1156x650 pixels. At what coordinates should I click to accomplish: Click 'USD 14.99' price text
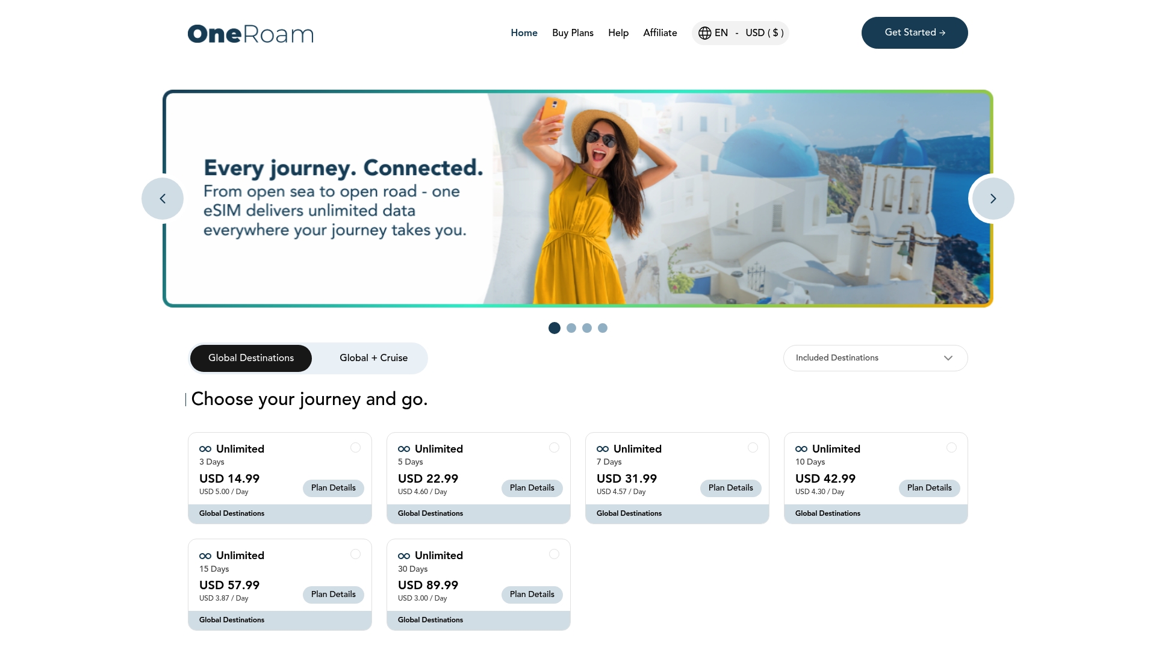(x=229, y=479)
